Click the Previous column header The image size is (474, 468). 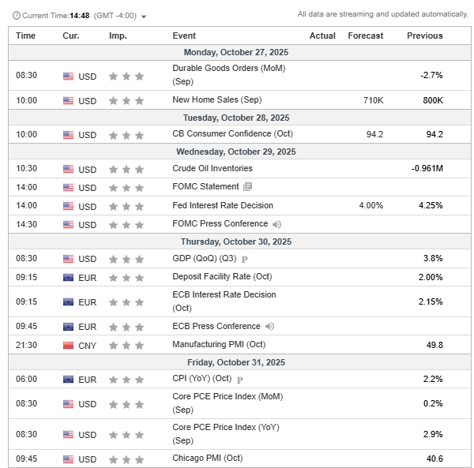coord(424,36)
